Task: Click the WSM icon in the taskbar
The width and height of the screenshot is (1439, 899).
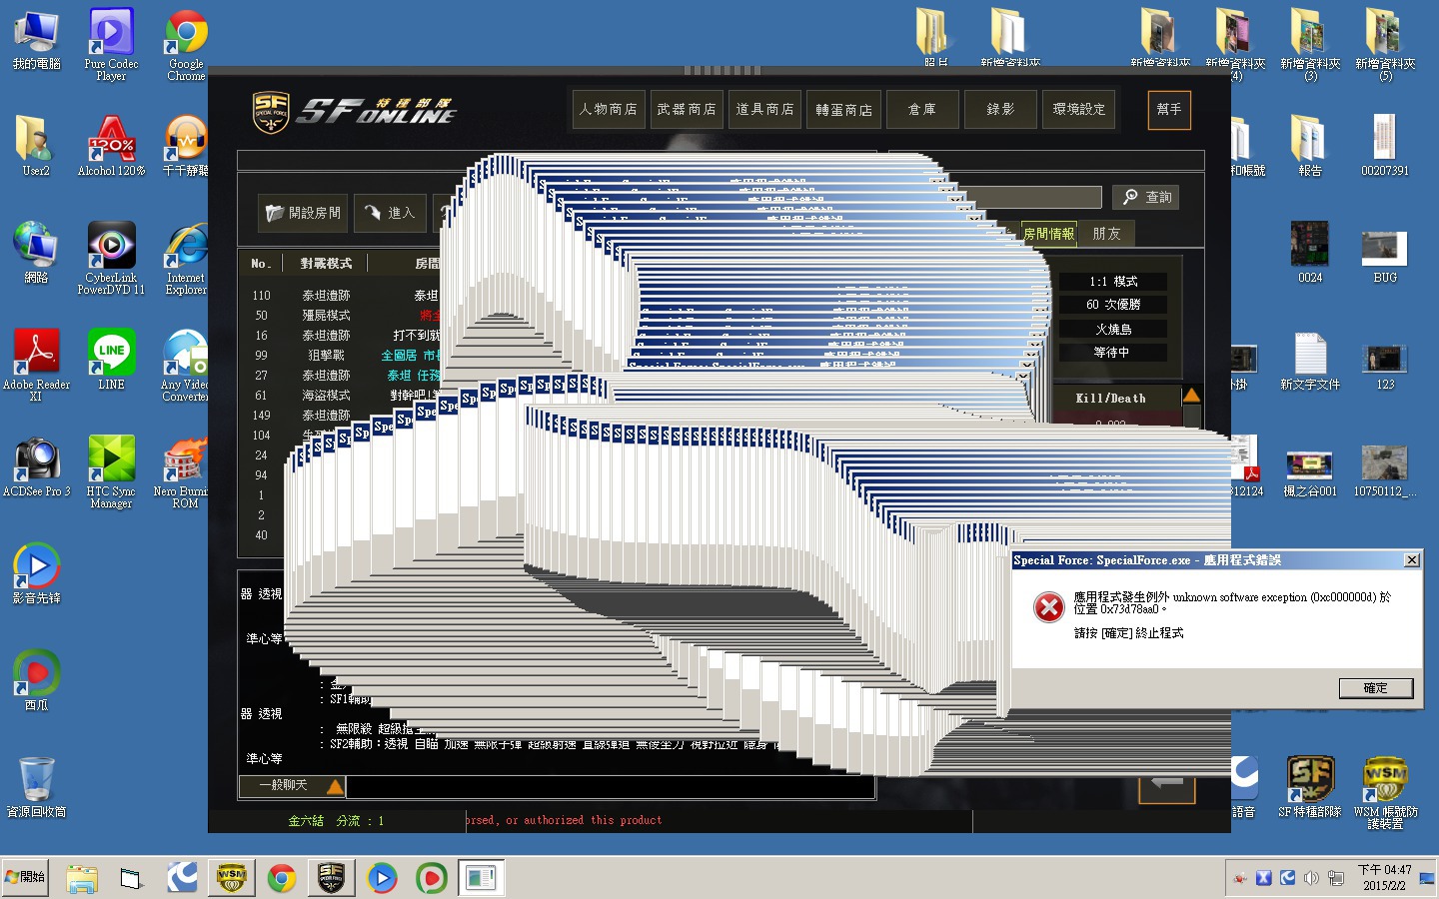Action: pos(231,878)
